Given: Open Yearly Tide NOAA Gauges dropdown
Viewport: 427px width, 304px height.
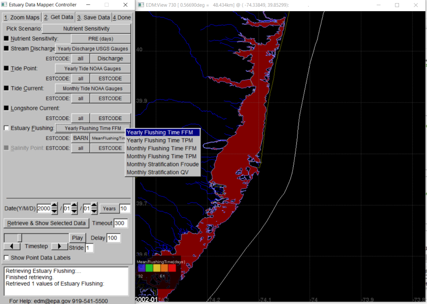Looking at the screenshot, I should click(93, 68).
